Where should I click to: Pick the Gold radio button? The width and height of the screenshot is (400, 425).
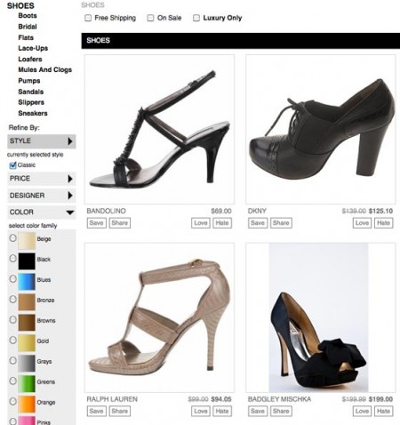[12, 341]
